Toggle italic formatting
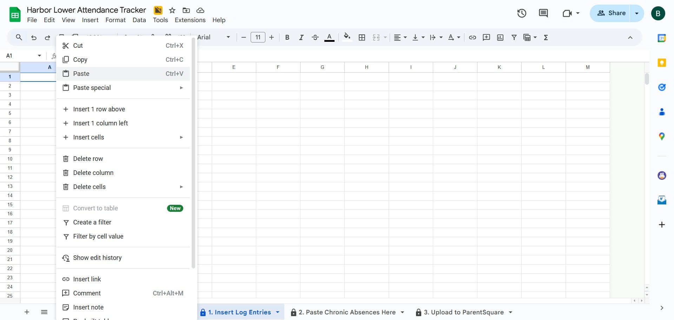This screenshot has height=320, width=674. click(301, 37)
